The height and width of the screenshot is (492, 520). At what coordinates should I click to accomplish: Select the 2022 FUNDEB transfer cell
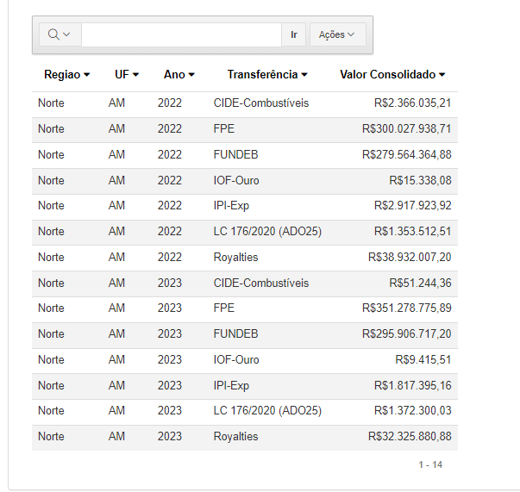click(235, 155)
